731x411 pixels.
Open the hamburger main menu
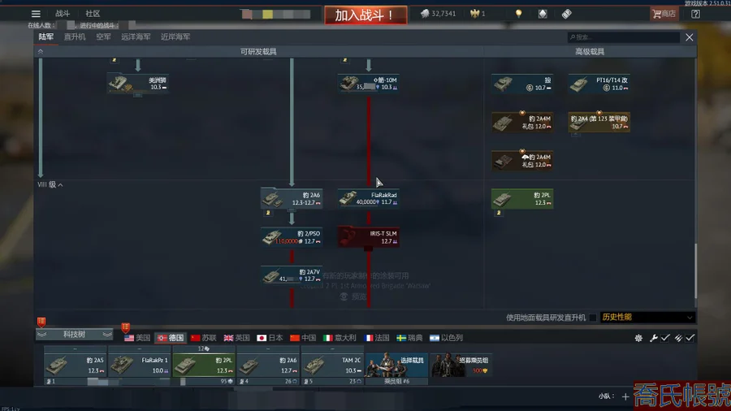pyautogui.click(x=36, y=14)
